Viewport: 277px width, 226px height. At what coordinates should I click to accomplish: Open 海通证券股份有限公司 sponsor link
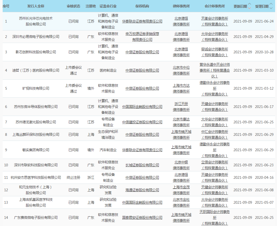[142, 190]
